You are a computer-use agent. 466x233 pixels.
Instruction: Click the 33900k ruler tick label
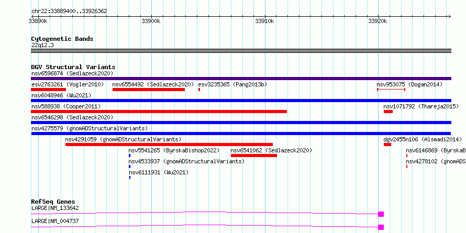click(151, 21)
